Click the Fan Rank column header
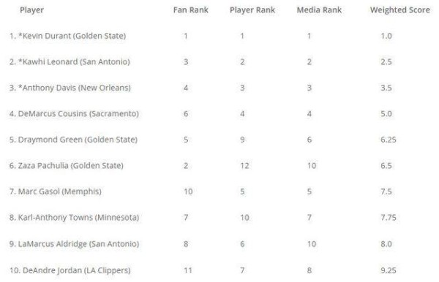This screenshot has height=282, width=439. coord(191,10)
